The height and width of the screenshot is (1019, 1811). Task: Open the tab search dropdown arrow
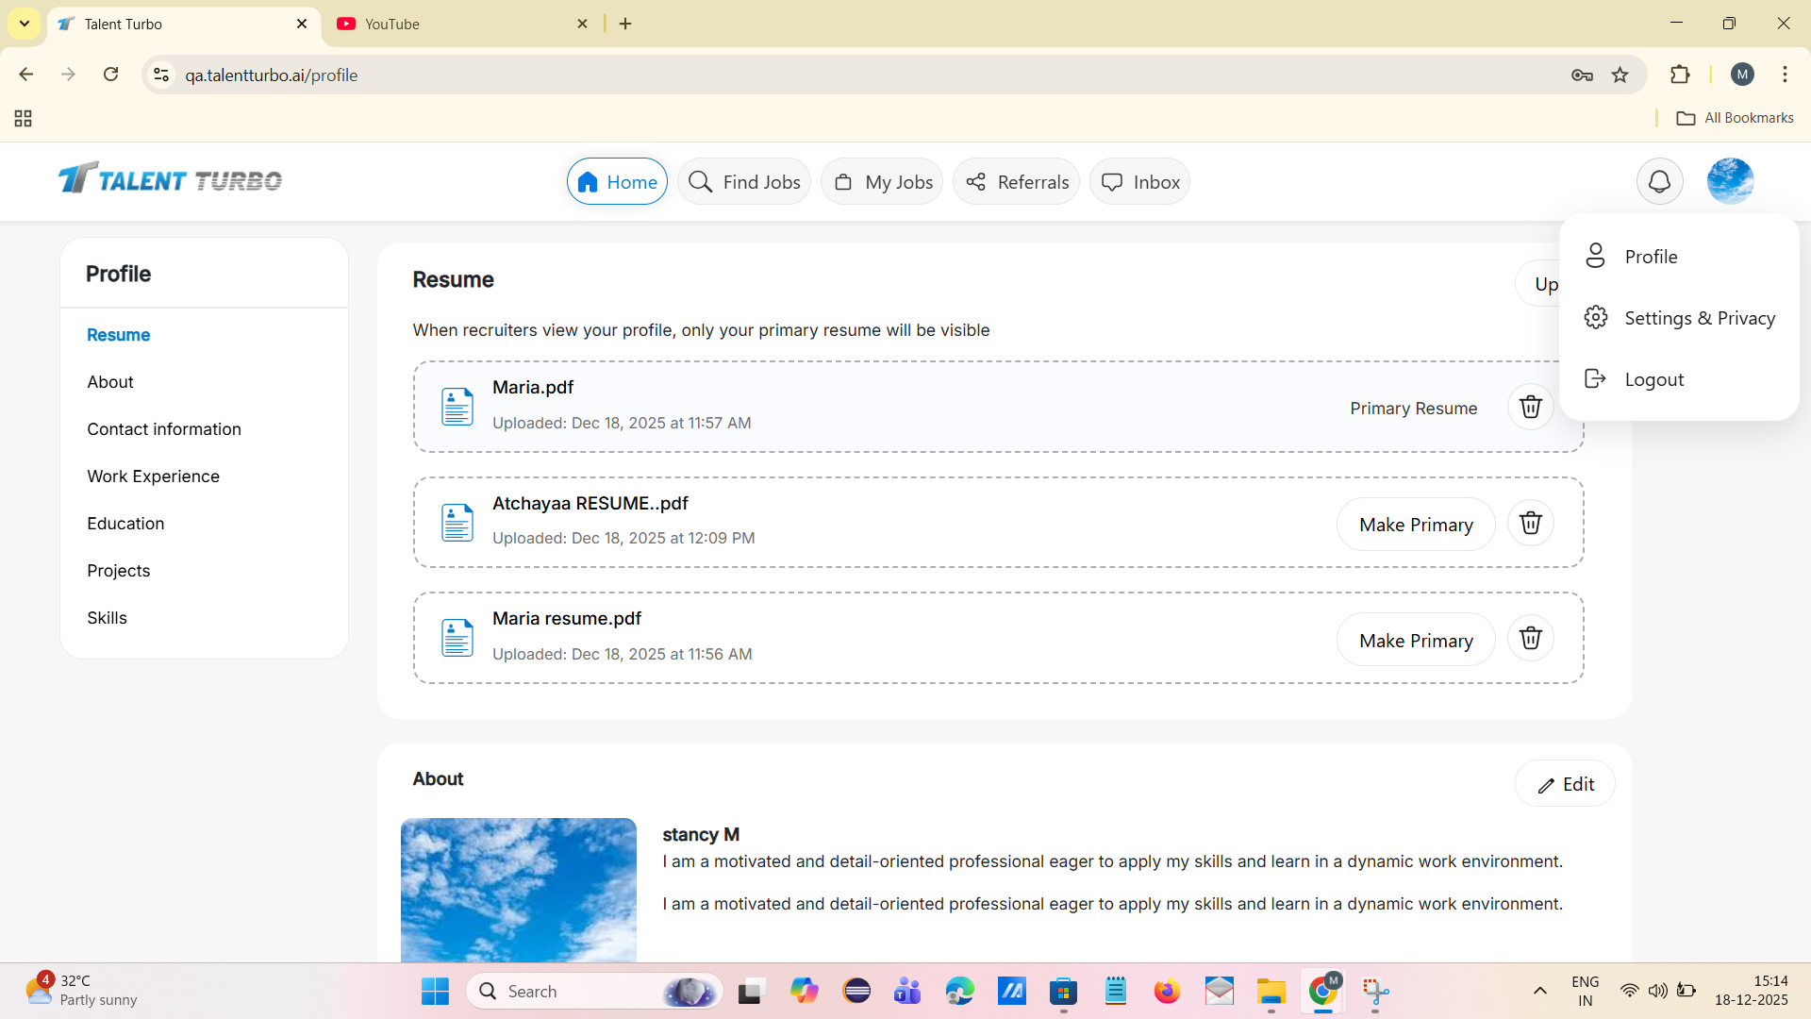(25, 24)
